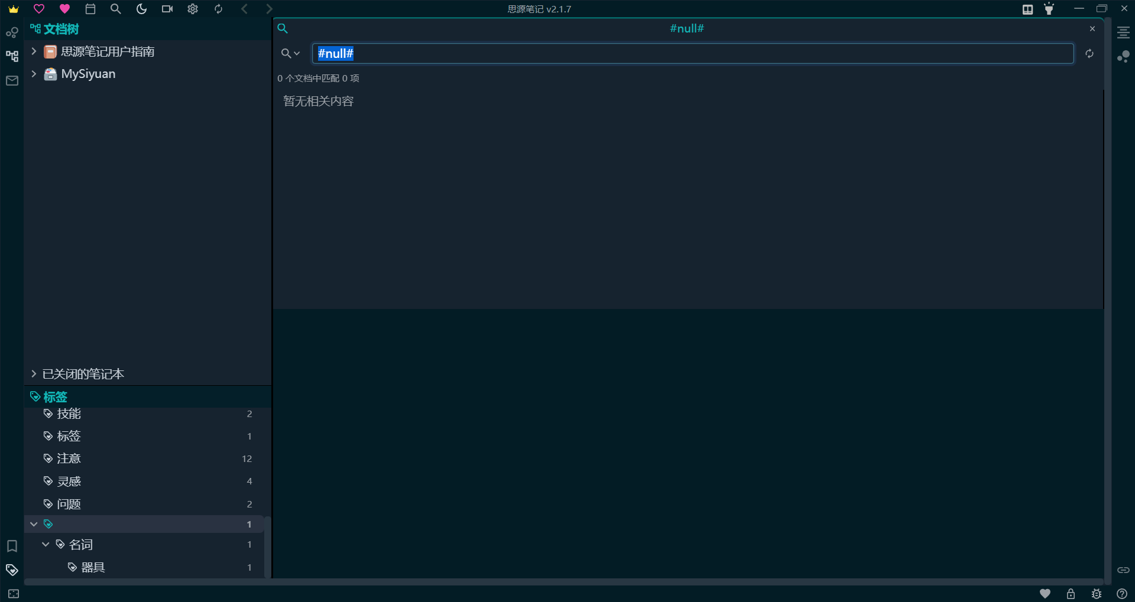1135x602 pixels.
Task: Click the video camera icon in toolbar
Action: pos(167,9)
